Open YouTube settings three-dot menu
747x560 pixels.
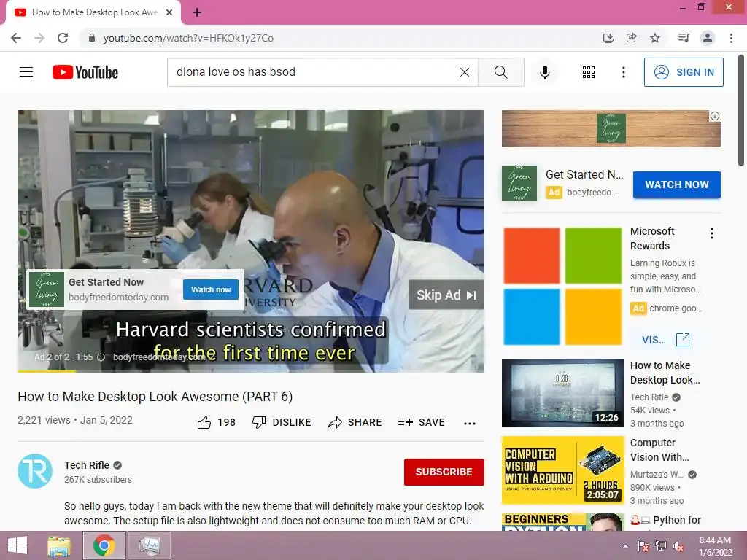pyautogui.click(x=623, y=72)
